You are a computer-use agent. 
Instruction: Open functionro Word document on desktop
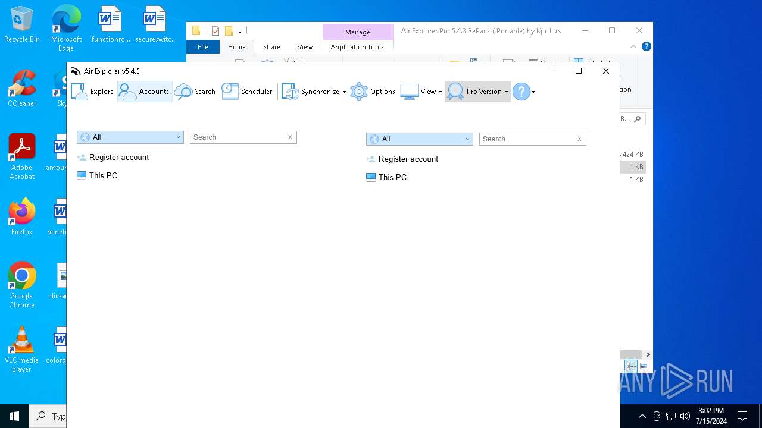point(110,24)
